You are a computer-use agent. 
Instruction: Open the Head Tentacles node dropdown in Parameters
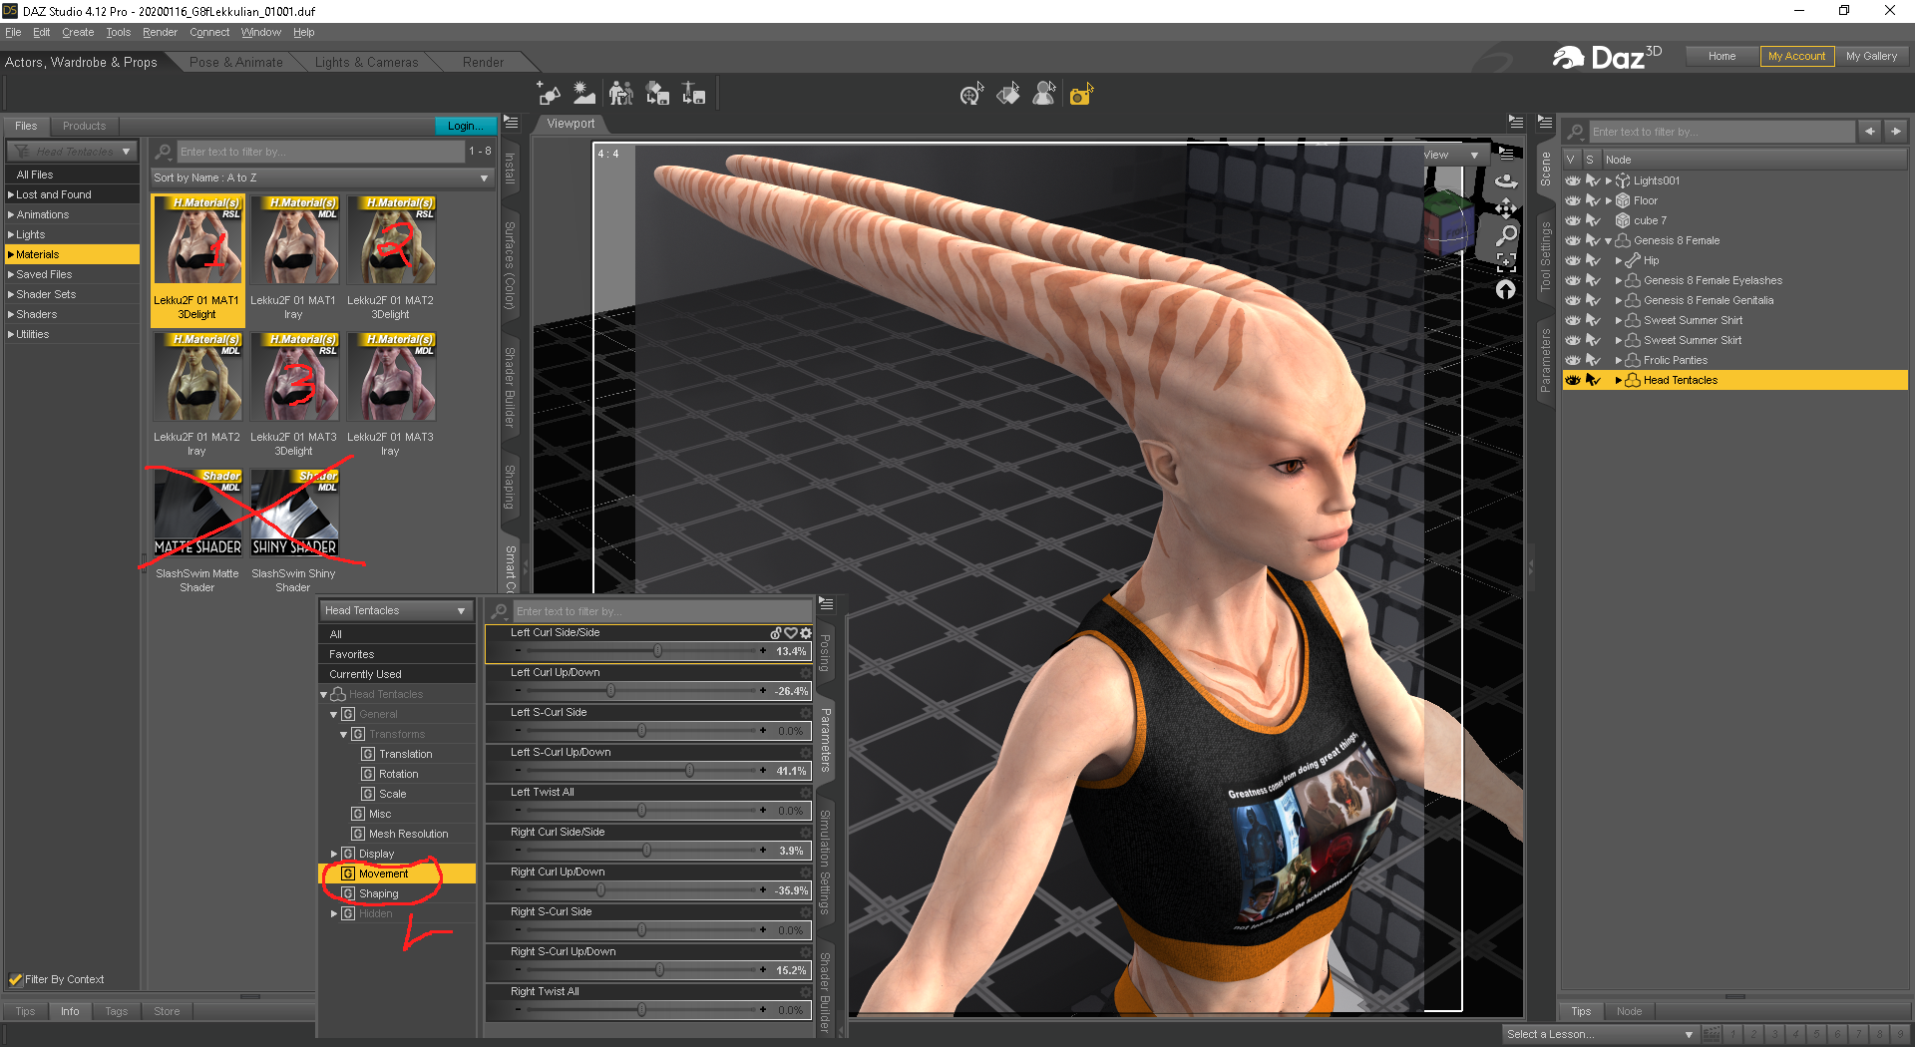[396, 610]
